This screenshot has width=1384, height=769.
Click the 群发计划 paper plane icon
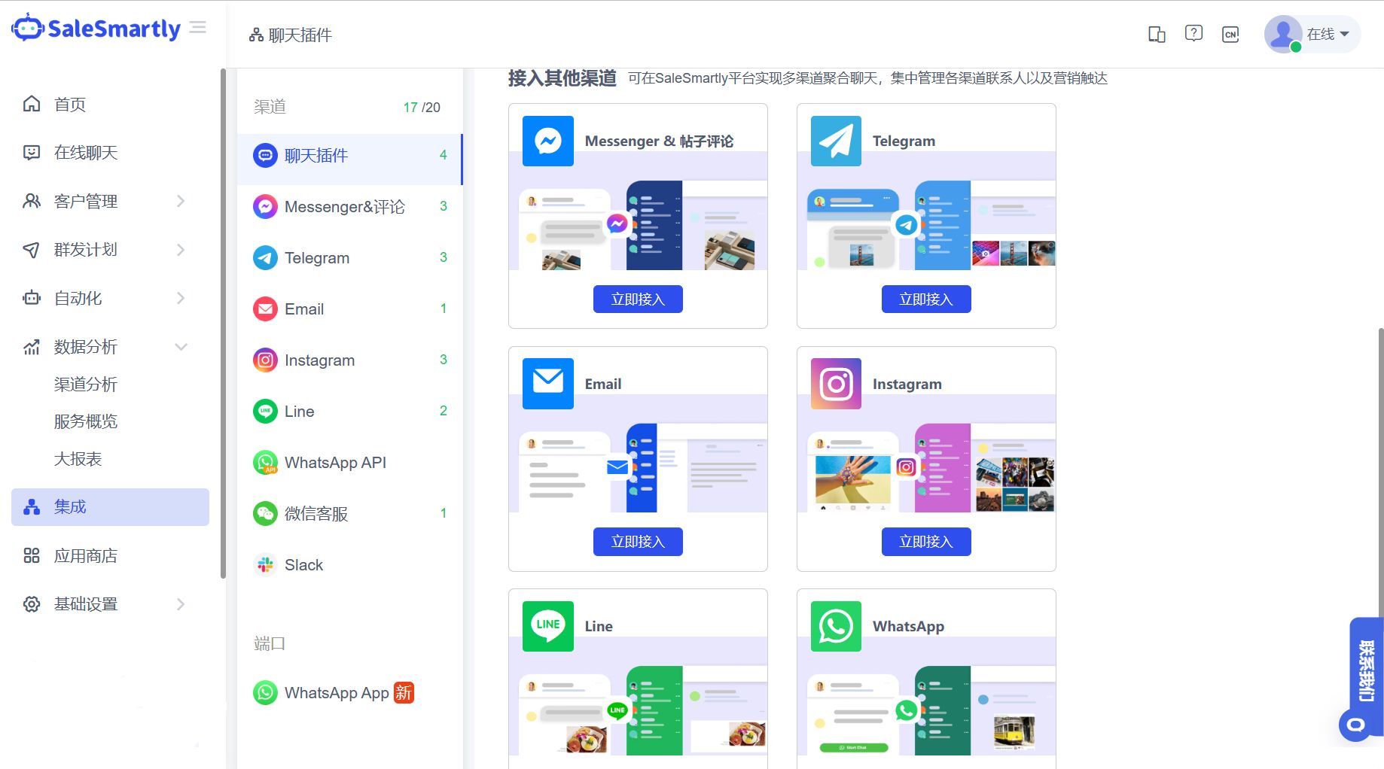click(x=32, y=250)
